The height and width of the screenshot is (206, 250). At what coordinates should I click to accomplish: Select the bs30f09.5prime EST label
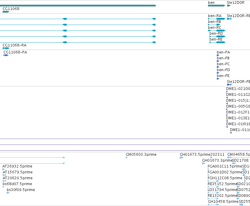tap(21, 190)
